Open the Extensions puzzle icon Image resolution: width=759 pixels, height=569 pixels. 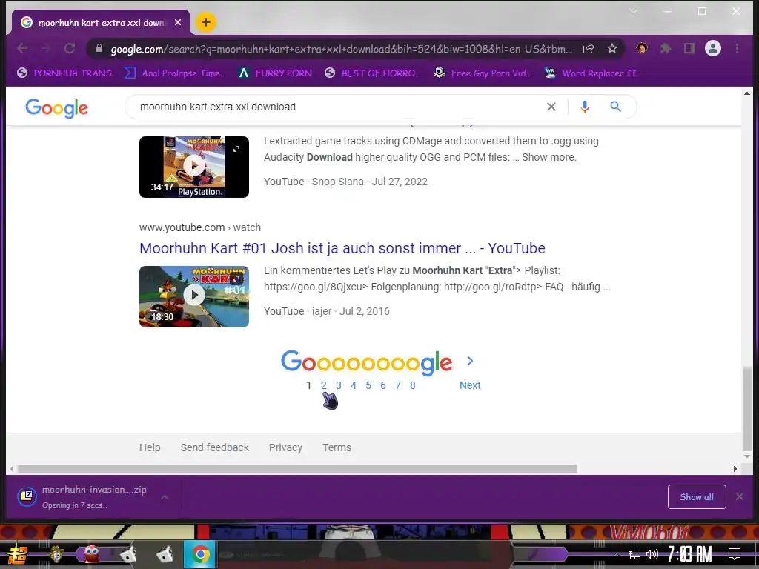click(666, 48)
